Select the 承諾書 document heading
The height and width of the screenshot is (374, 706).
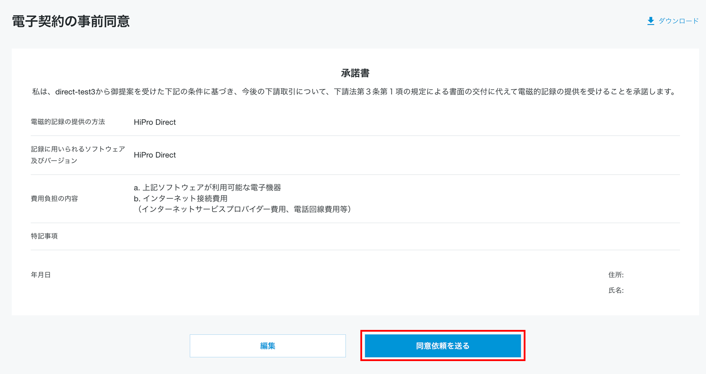[x=355, y=73]
